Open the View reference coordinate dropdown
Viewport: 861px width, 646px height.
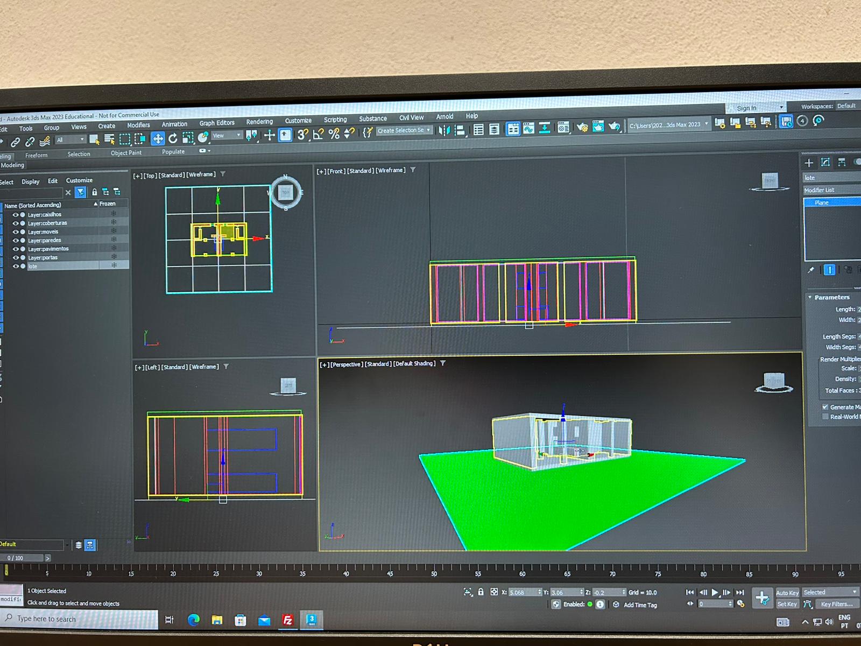click(227, 136)
